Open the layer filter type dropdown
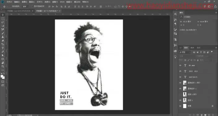The width and height of the screenshot is (218, 116). coord(185,52)
